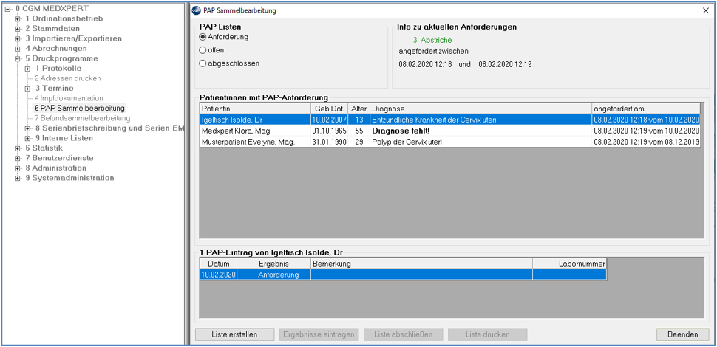Expand the 7 Benutzerdienste tree node
Viewport: 717px width, 347px height.
(x=18, y=158)
